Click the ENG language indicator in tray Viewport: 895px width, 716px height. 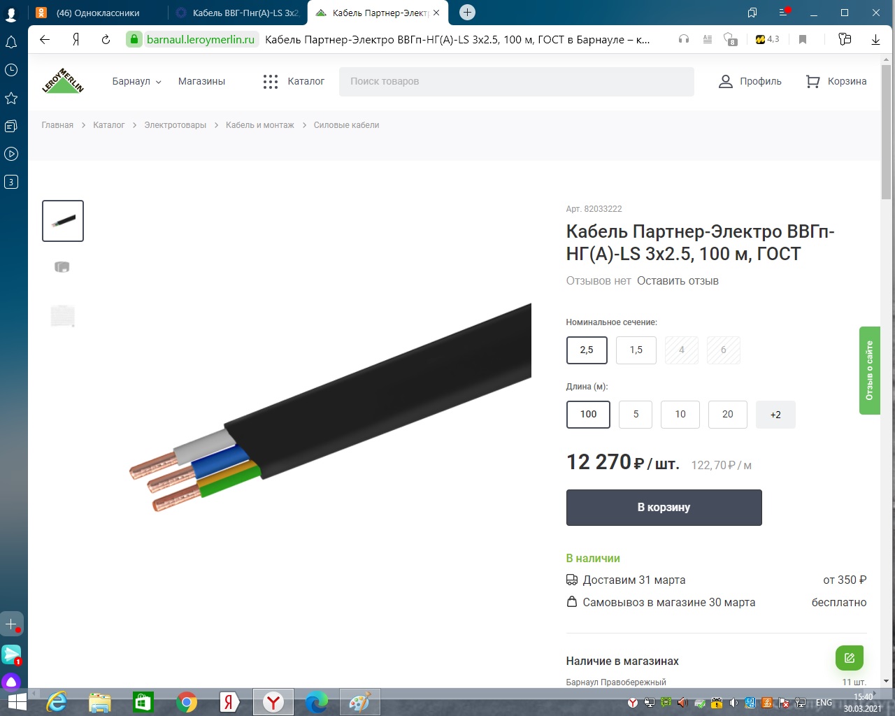(824, 703)
